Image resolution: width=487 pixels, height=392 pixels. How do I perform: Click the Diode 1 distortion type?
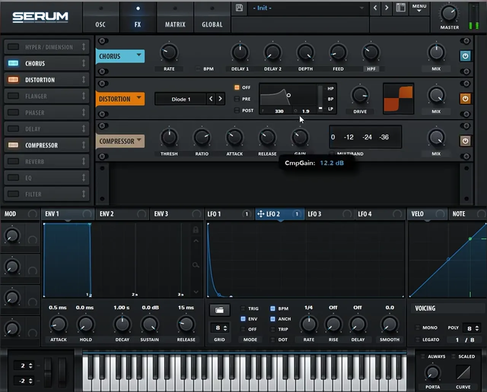click(181, 99)
